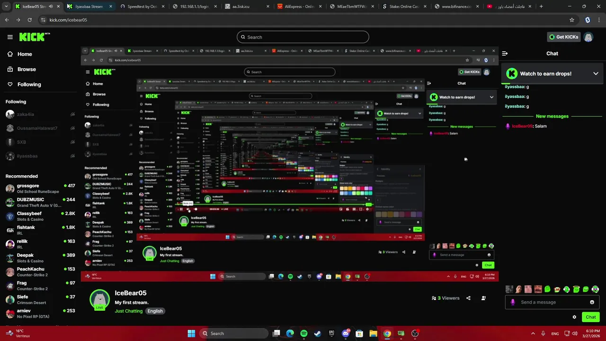Click the Send a message input

[552, 302]
